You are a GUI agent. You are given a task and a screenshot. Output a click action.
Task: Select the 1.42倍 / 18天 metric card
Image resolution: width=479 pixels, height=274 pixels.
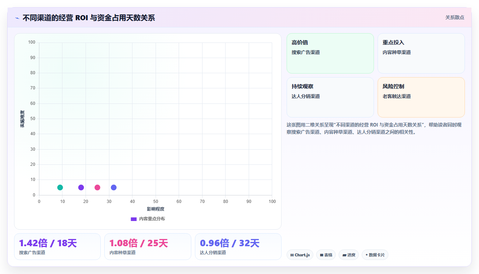pos(57,247)
